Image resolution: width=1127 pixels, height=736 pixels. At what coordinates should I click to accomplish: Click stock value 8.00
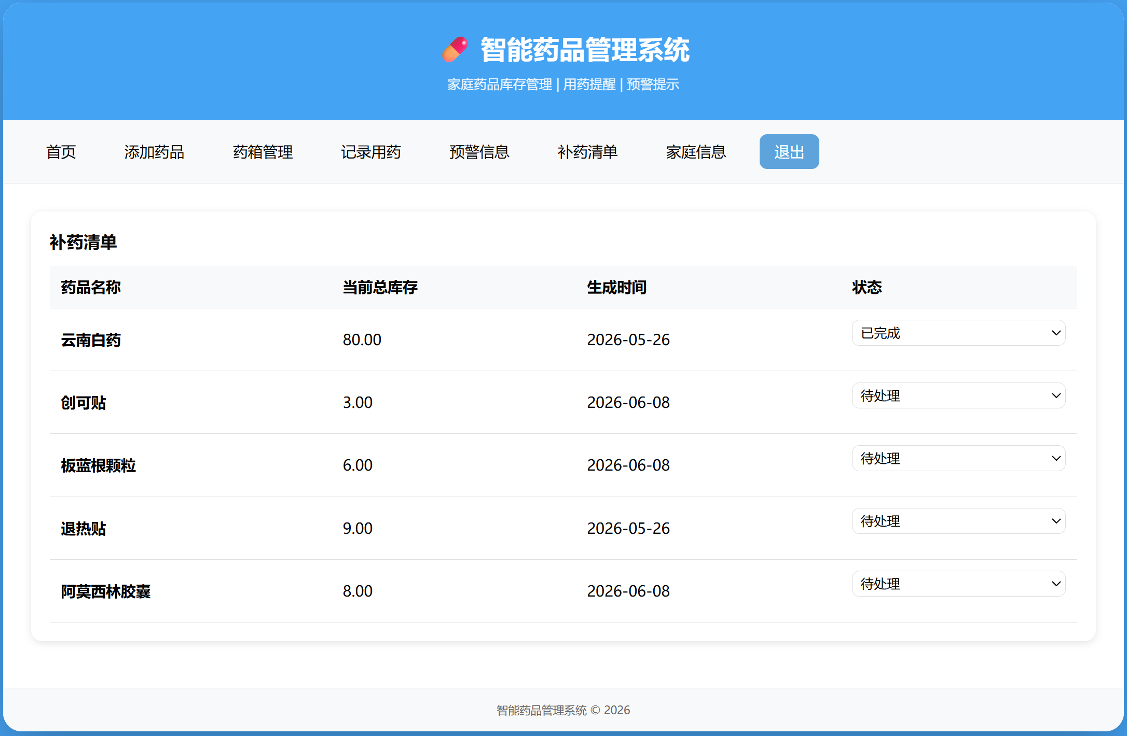pyautogui.click(x=358, y=591)
